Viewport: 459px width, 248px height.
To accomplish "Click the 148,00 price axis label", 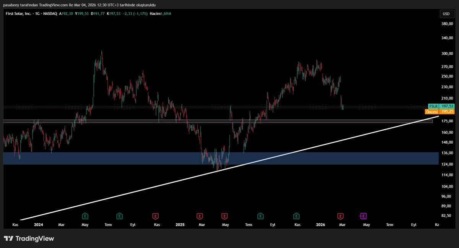I will pos(447,143).
